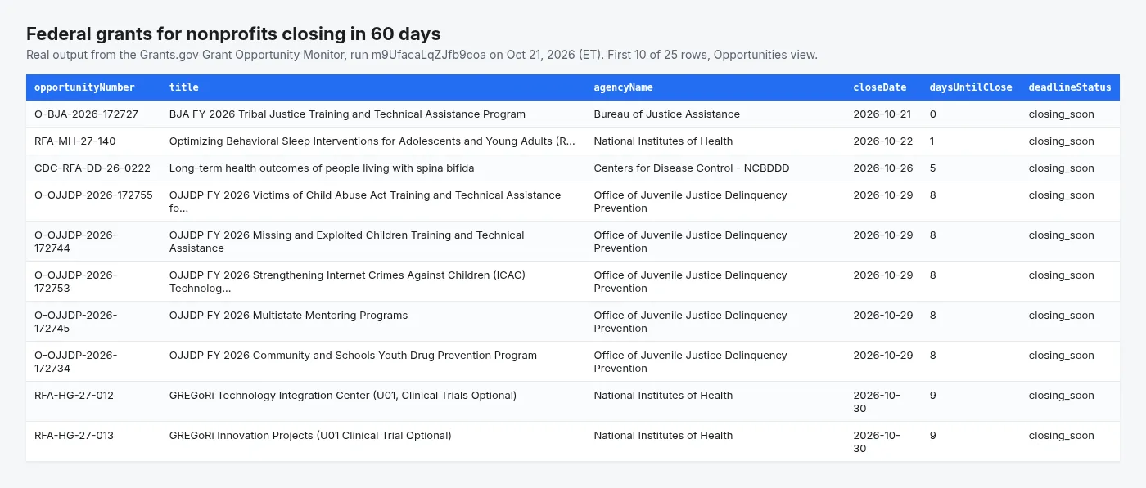This screenshot has height=488, width=1146.
Task: Click opportunity number O-BJA-2026-172727
Action: 86,114
